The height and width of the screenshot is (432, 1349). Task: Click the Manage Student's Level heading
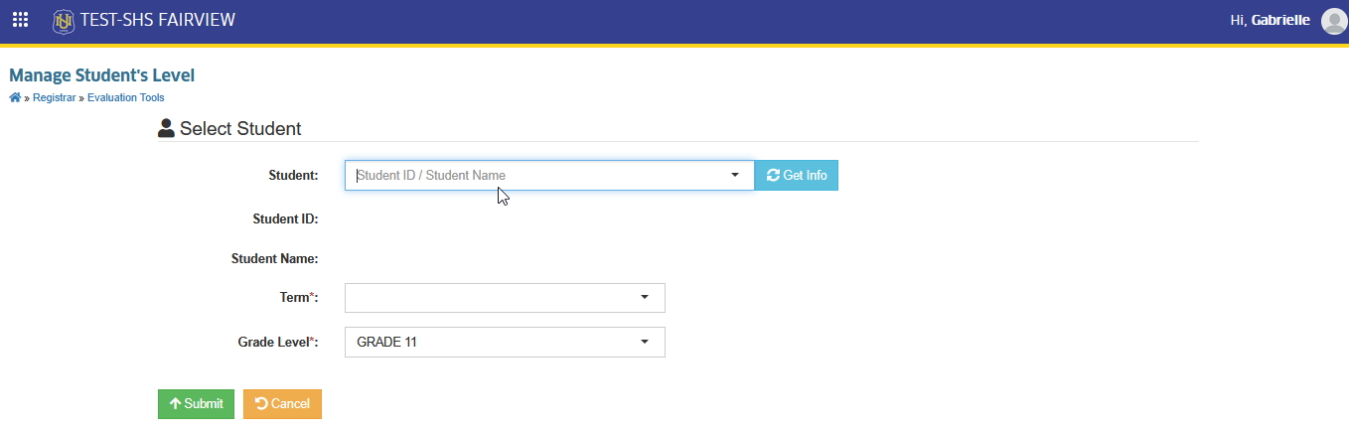[x=102, y=75]
